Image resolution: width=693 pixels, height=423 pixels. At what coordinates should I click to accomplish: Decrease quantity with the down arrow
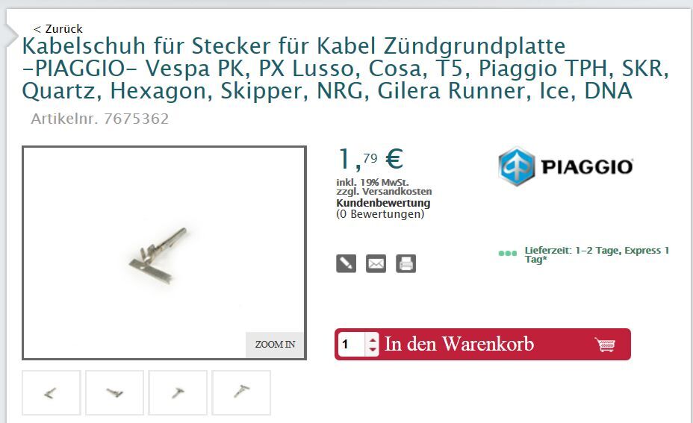click(373, 350)
